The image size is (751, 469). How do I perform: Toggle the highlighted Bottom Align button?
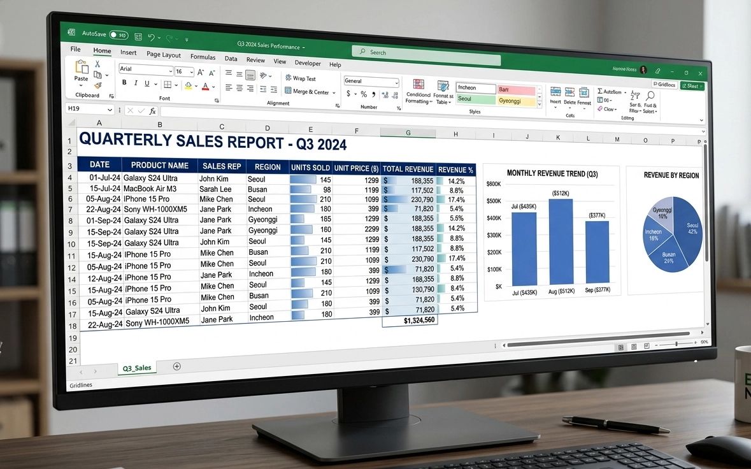(250, 75)
